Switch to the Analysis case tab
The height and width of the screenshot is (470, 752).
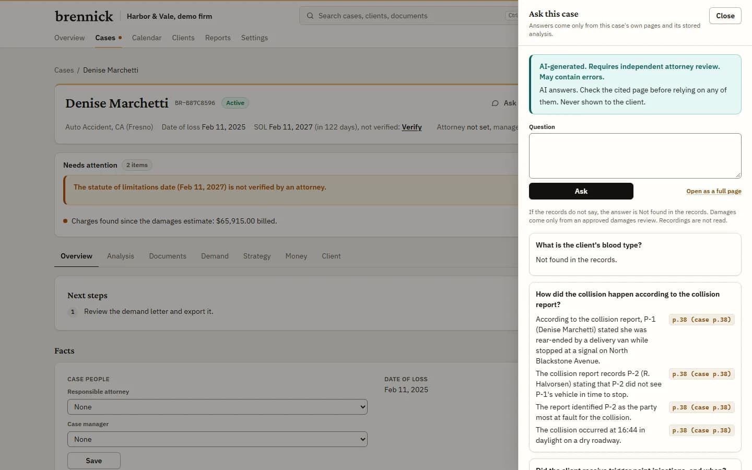pyautogui.click(x=121, y=256)
